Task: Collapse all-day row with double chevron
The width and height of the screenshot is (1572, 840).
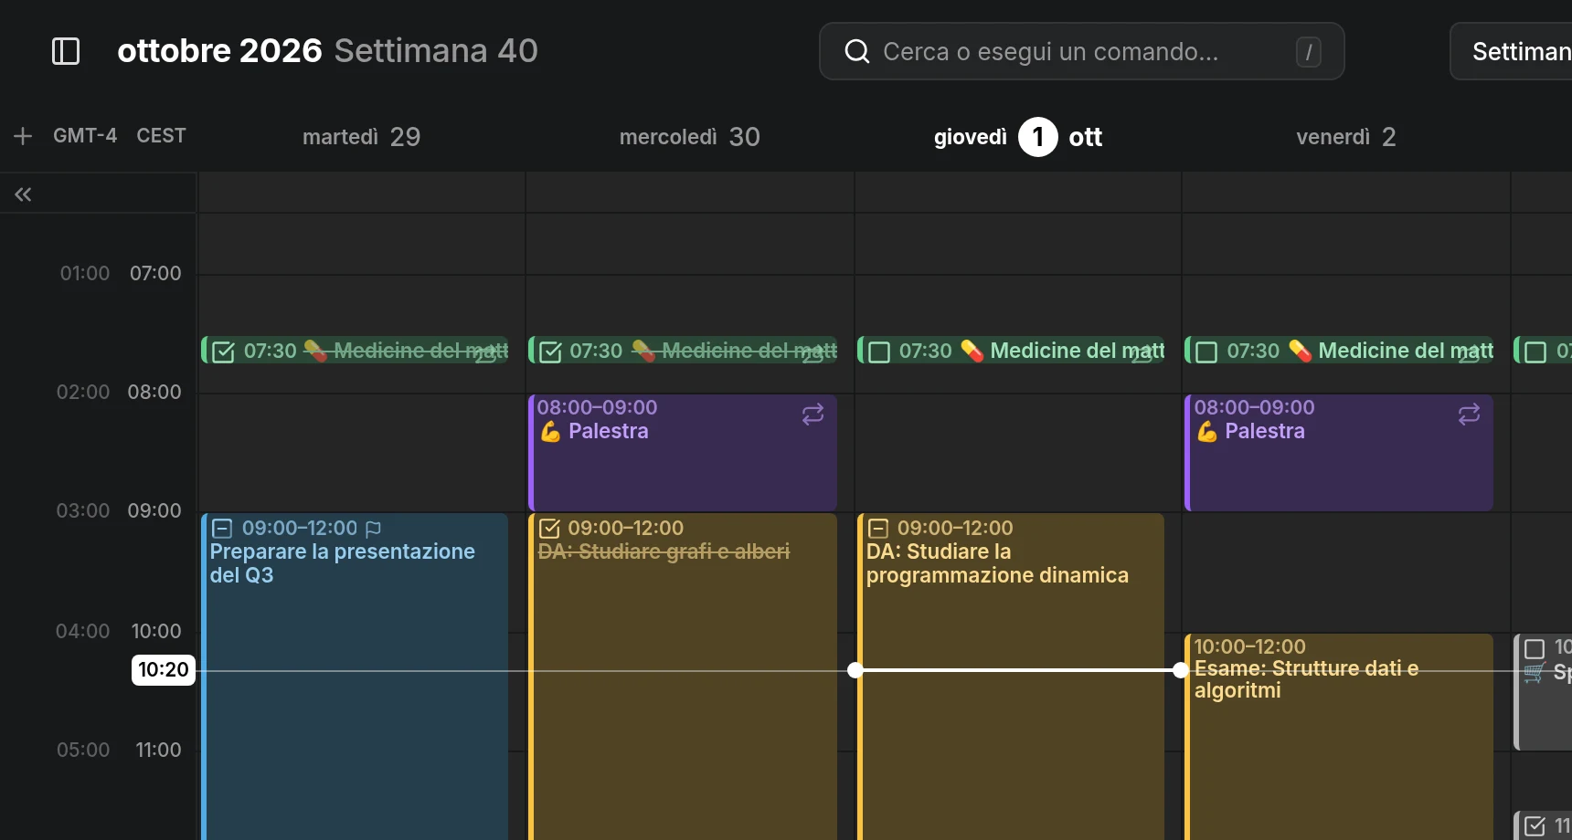Action: (23, 194)
